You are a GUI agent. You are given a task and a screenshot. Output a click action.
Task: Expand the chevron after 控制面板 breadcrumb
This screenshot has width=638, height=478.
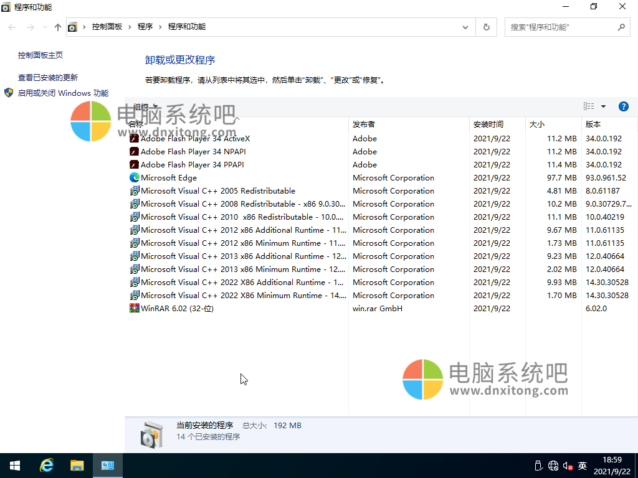130,27
